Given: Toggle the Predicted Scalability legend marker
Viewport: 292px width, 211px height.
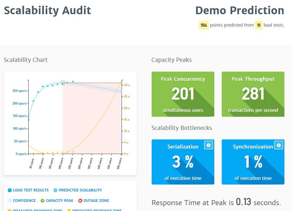Looking at the screenshot, I should click(x=56, y=190).
